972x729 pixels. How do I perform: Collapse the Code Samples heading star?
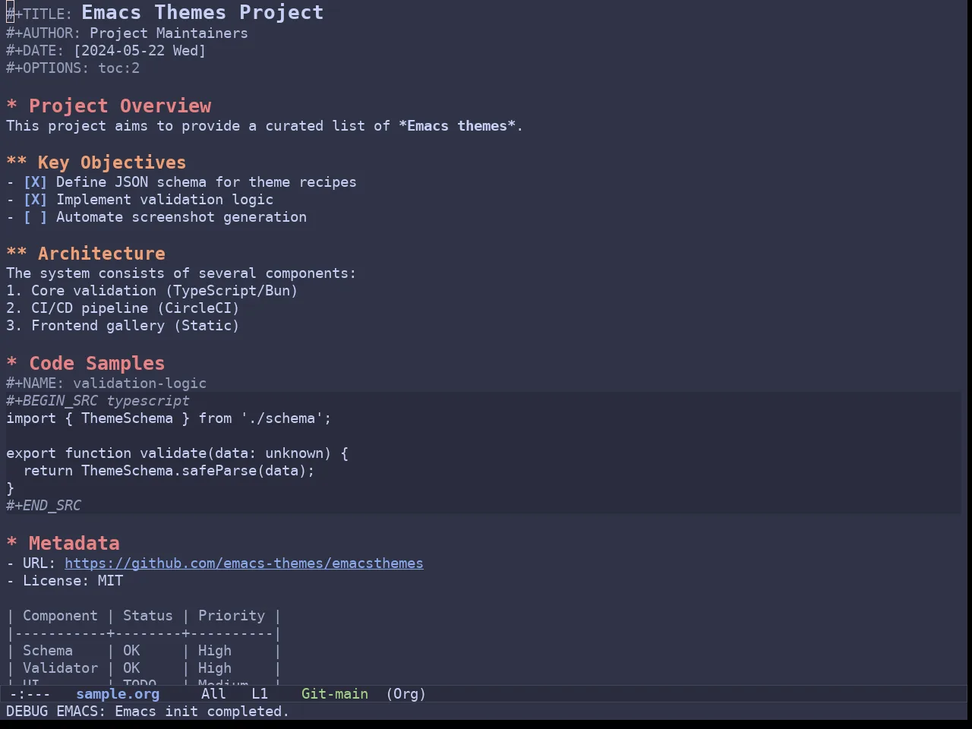[12, 364]
